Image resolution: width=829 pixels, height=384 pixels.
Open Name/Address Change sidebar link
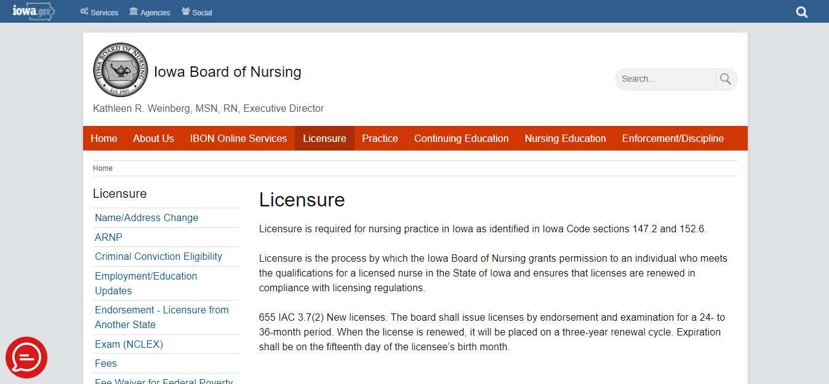146,217
